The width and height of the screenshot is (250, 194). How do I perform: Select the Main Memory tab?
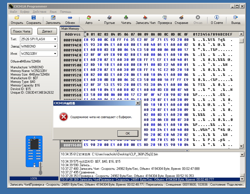[x=70, y=29]
